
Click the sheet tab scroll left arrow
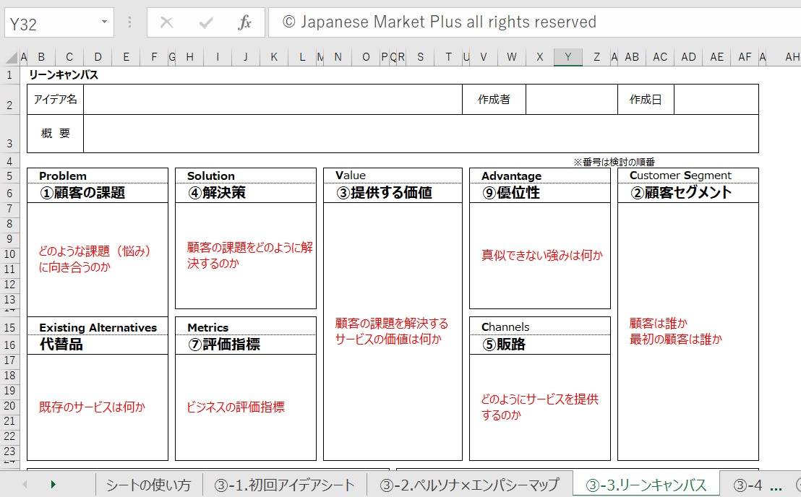[25, 484]
